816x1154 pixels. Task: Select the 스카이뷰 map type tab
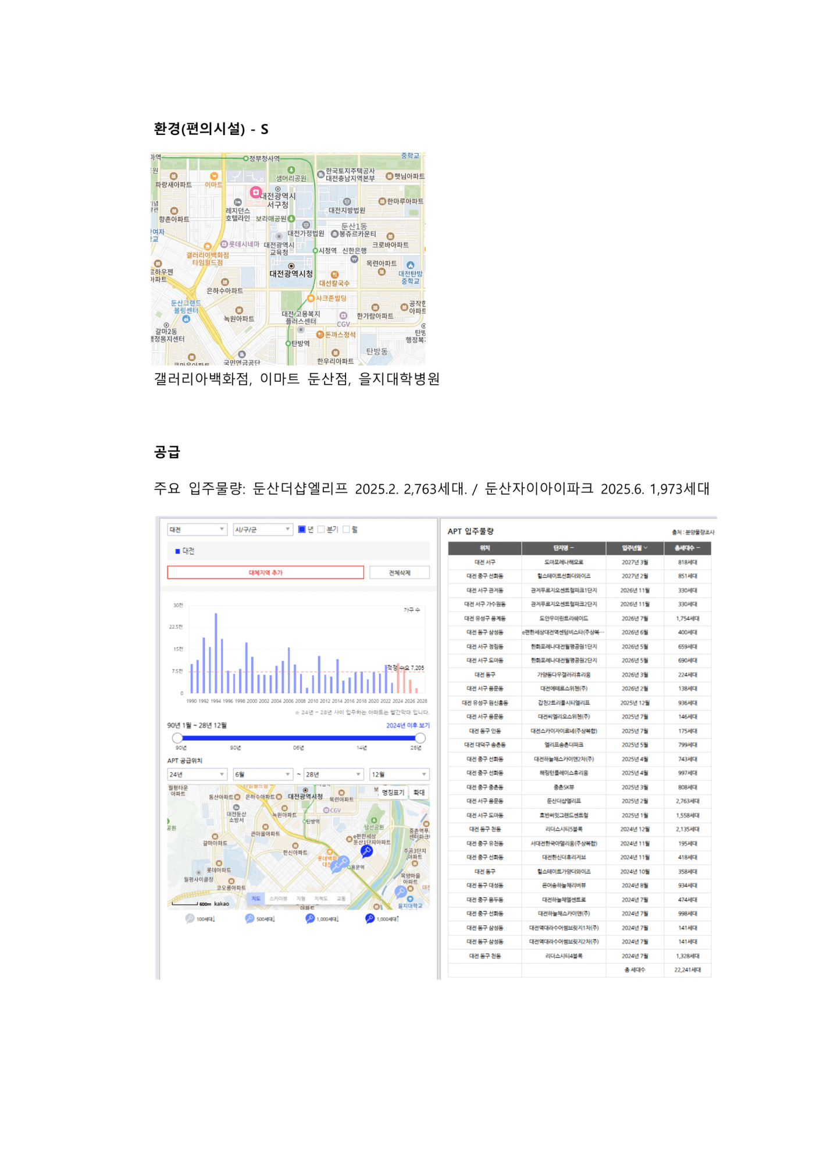click(278, 899)
